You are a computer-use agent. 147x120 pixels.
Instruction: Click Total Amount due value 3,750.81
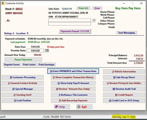pyautogui.click(x=138, y=63)
